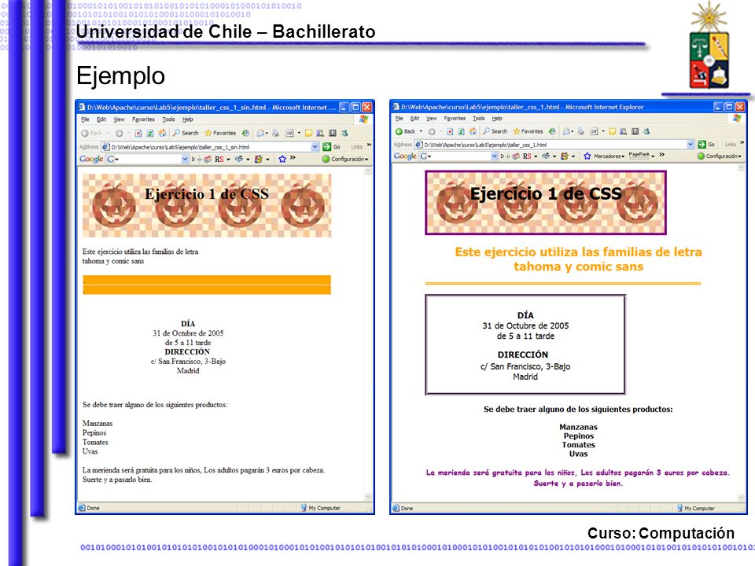Expand Google search box dropdown in right IE window
The height and width of the screenshot is (566, 755).
(495, 156)
